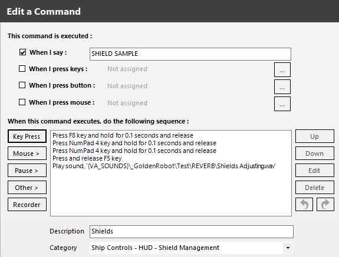This screenshot has height=257, width=339.
Task: Click the undo arrow icon
Action: pyautogui.click(x=304, y=205)
